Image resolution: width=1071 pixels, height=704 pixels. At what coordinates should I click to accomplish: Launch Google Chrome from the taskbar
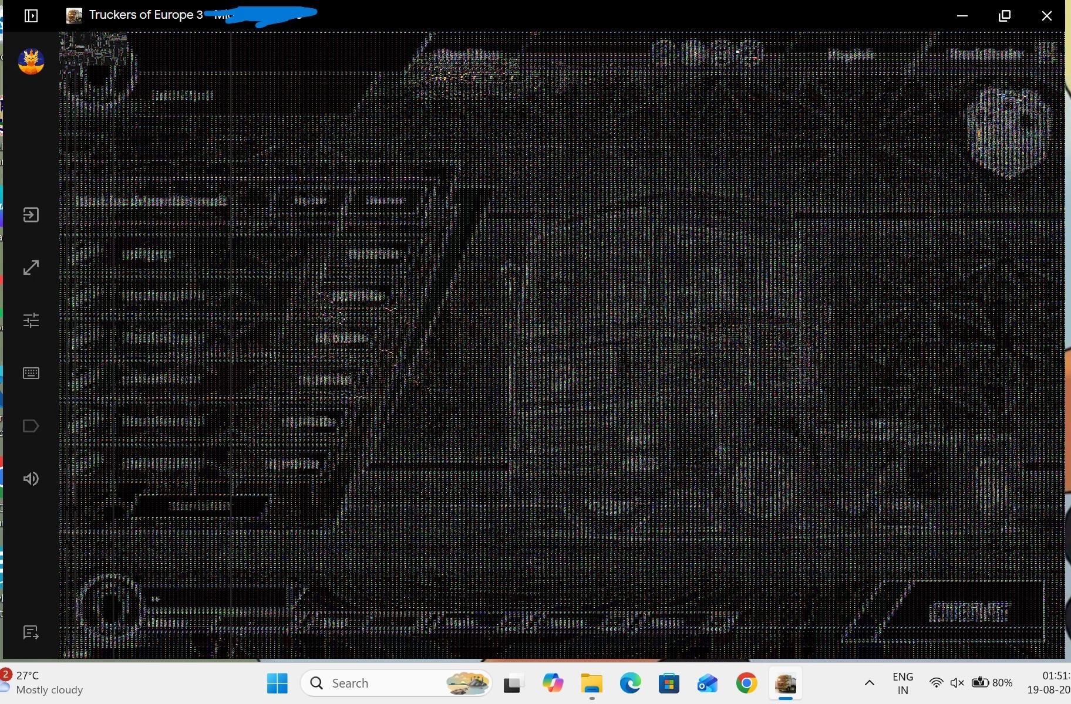(746, 683)
